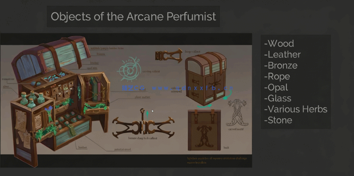Click the teal spiral carving callout symbol
This screenshot has height=176, width=354.
click(129, 68)
